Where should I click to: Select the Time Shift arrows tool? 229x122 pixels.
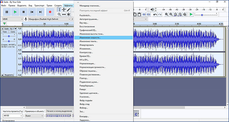[64, 14]
